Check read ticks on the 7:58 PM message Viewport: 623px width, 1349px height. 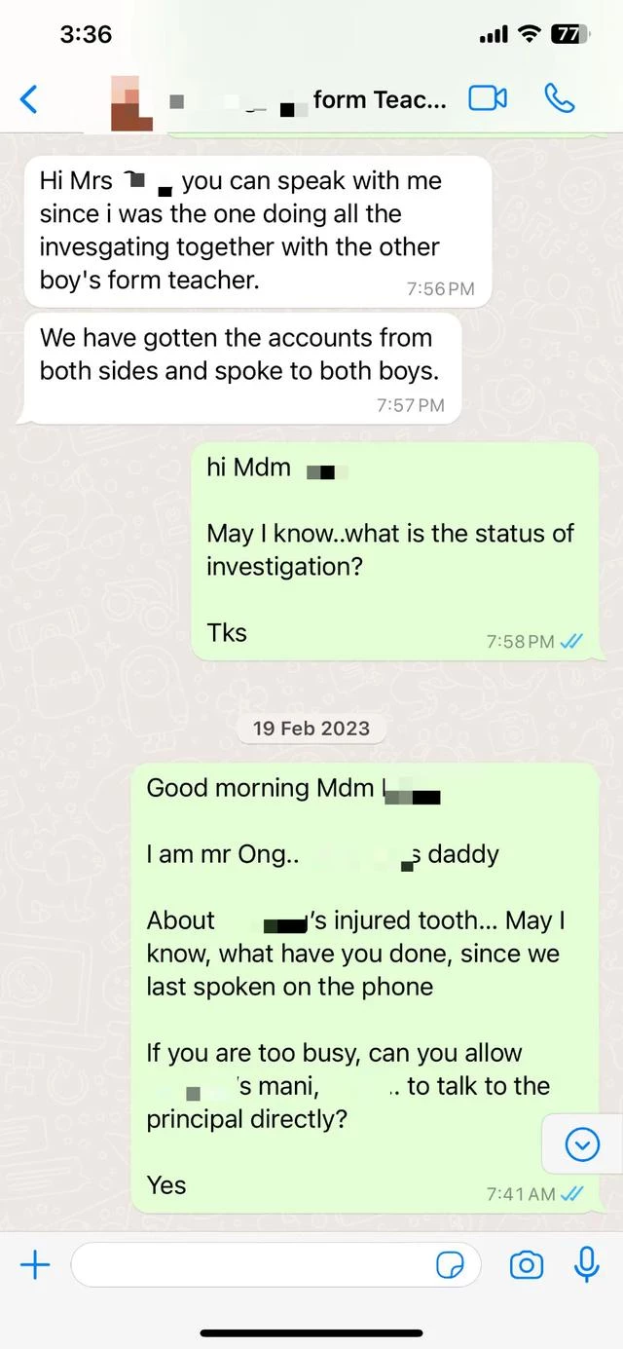tap(572, 641)
